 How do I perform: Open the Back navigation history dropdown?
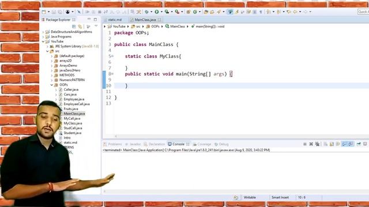coord(300,11)
